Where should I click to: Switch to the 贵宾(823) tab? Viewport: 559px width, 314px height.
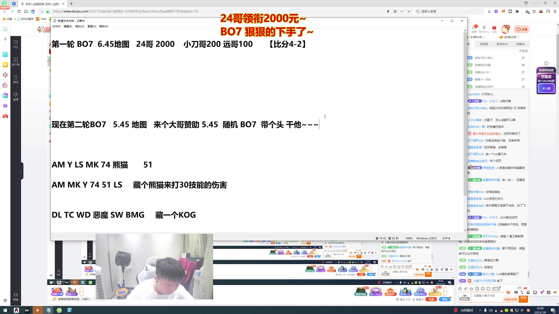pyautogui.click(x=502, y=44)
